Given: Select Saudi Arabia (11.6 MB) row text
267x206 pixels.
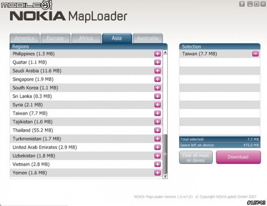Looking at the screenshot, I should pyautogui.click(x=37, y=71).
